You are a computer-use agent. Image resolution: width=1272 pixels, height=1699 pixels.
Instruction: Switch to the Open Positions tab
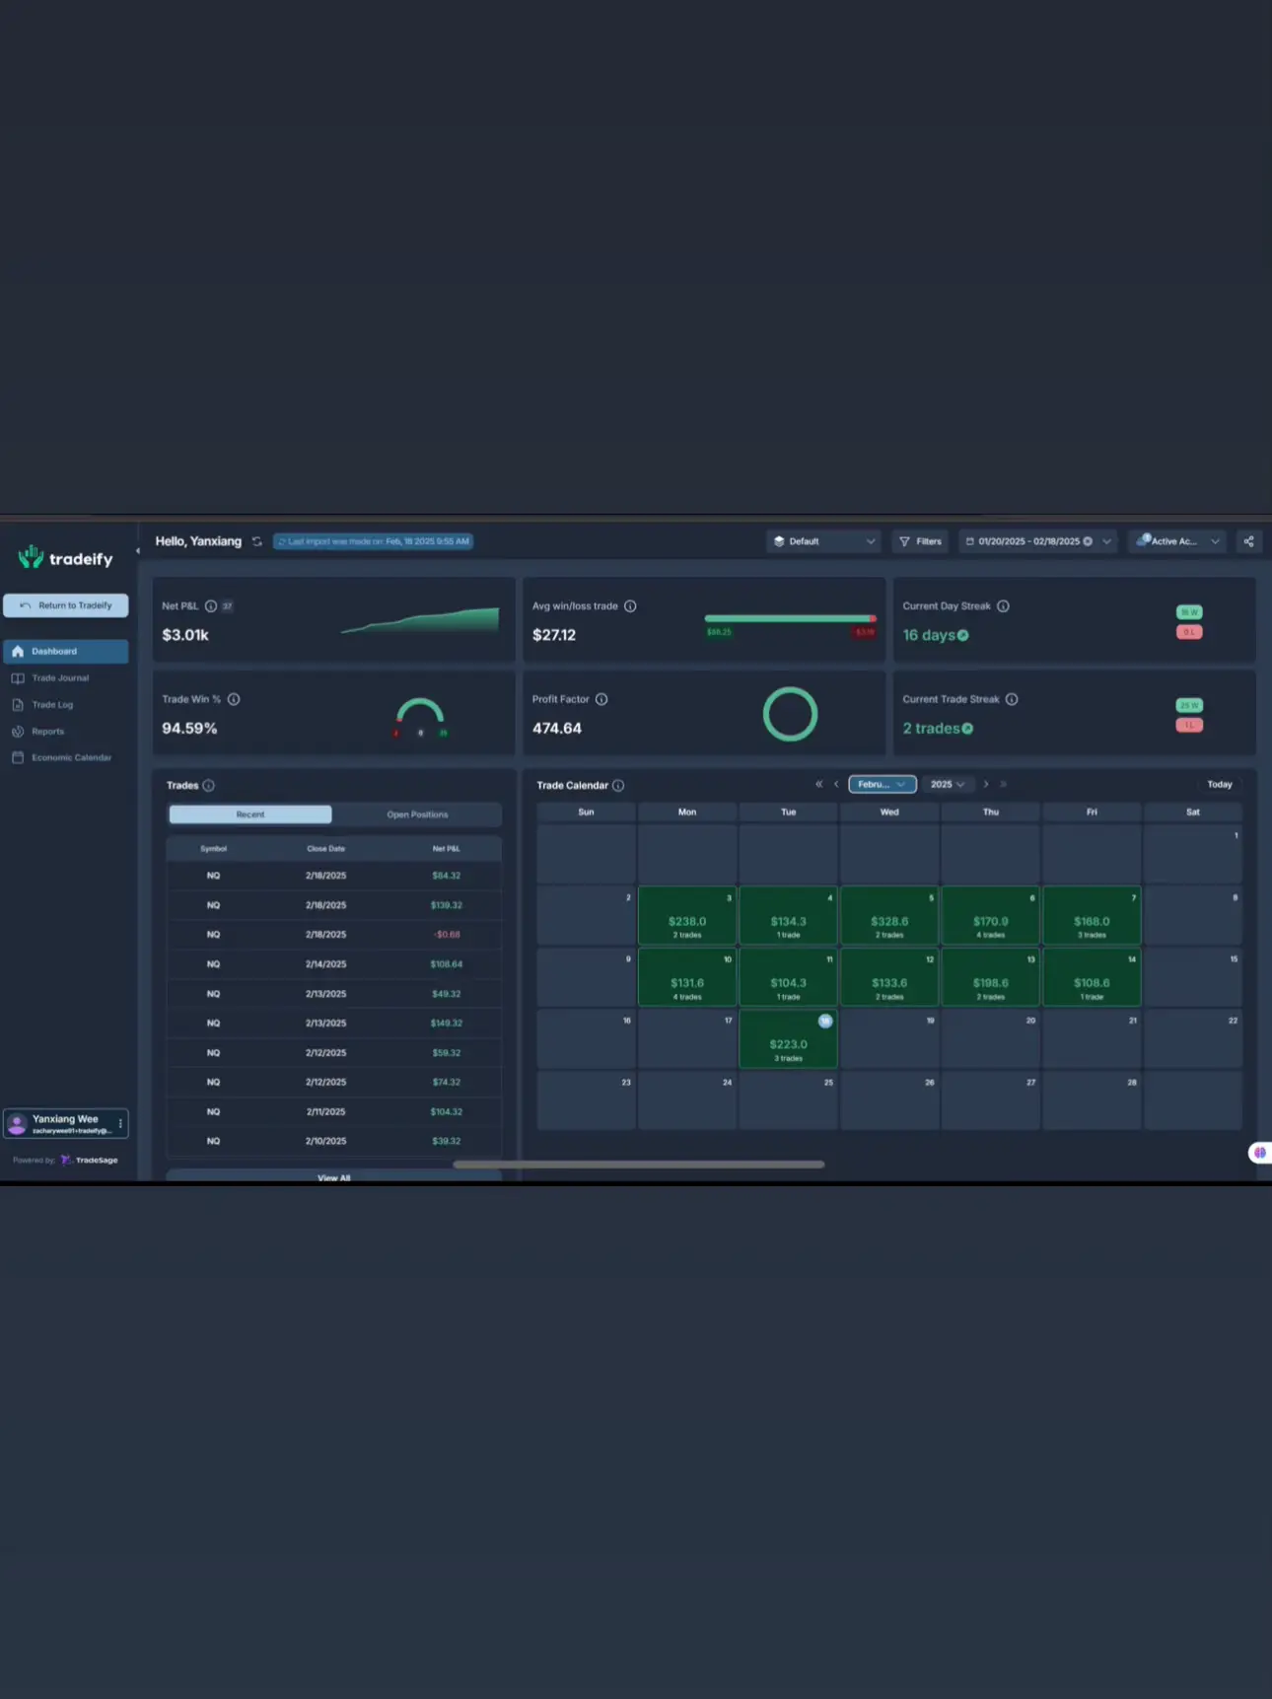point(417,814)
